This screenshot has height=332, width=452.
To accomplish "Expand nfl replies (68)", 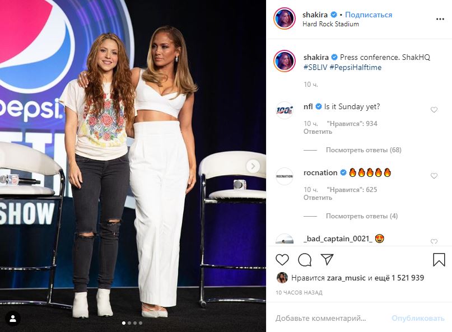I will pos(364,150).
